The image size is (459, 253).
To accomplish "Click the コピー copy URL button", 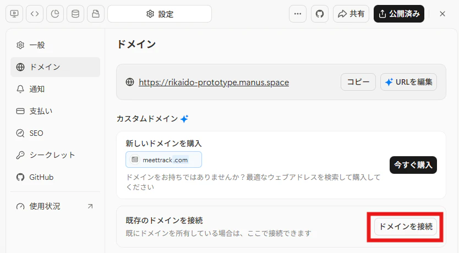I will pos(358,82).
